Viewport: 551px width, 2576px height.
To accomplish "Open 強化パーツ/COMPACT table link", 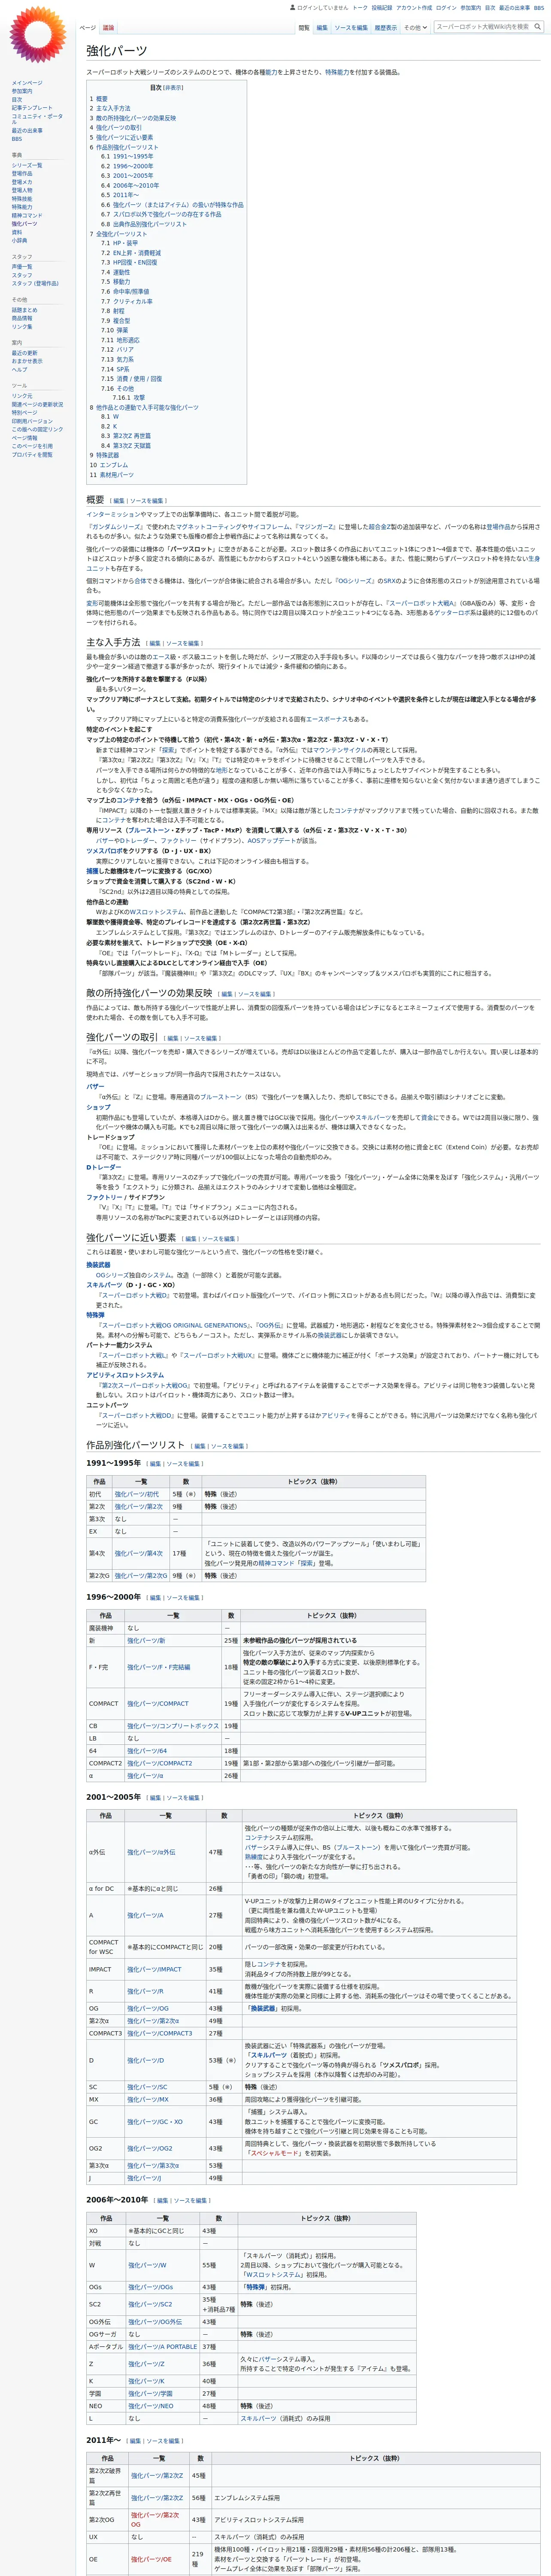I will [158, 1703].
